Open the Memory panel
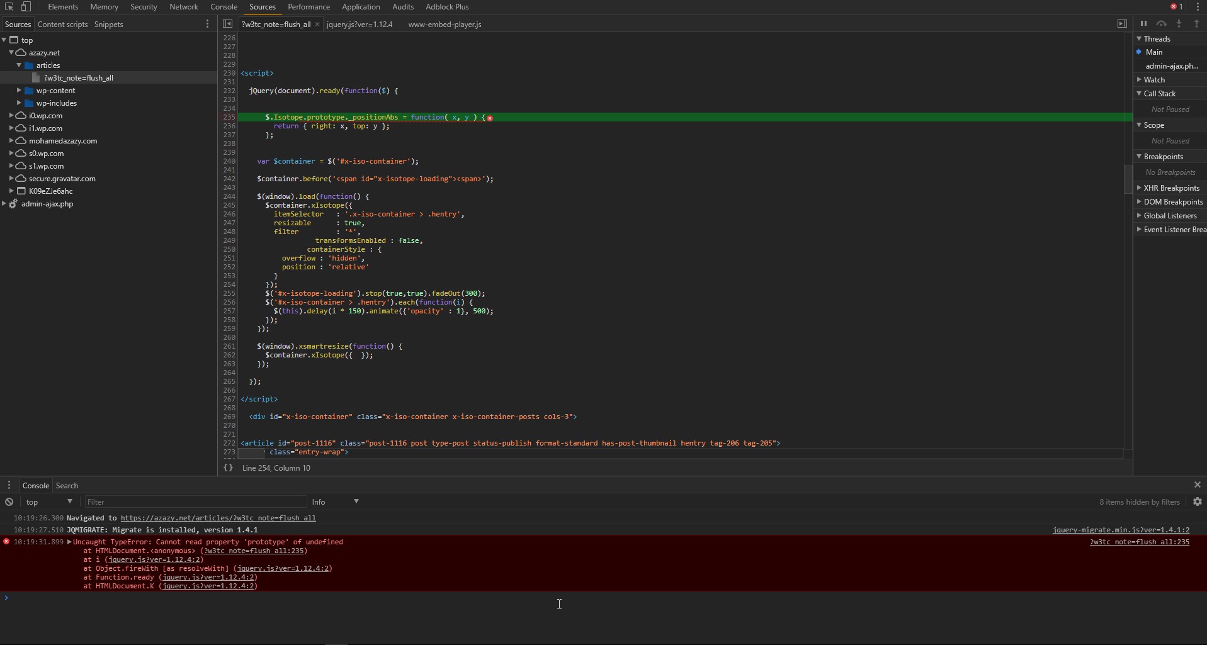The image size is (1207, 645). click(104, 7)
